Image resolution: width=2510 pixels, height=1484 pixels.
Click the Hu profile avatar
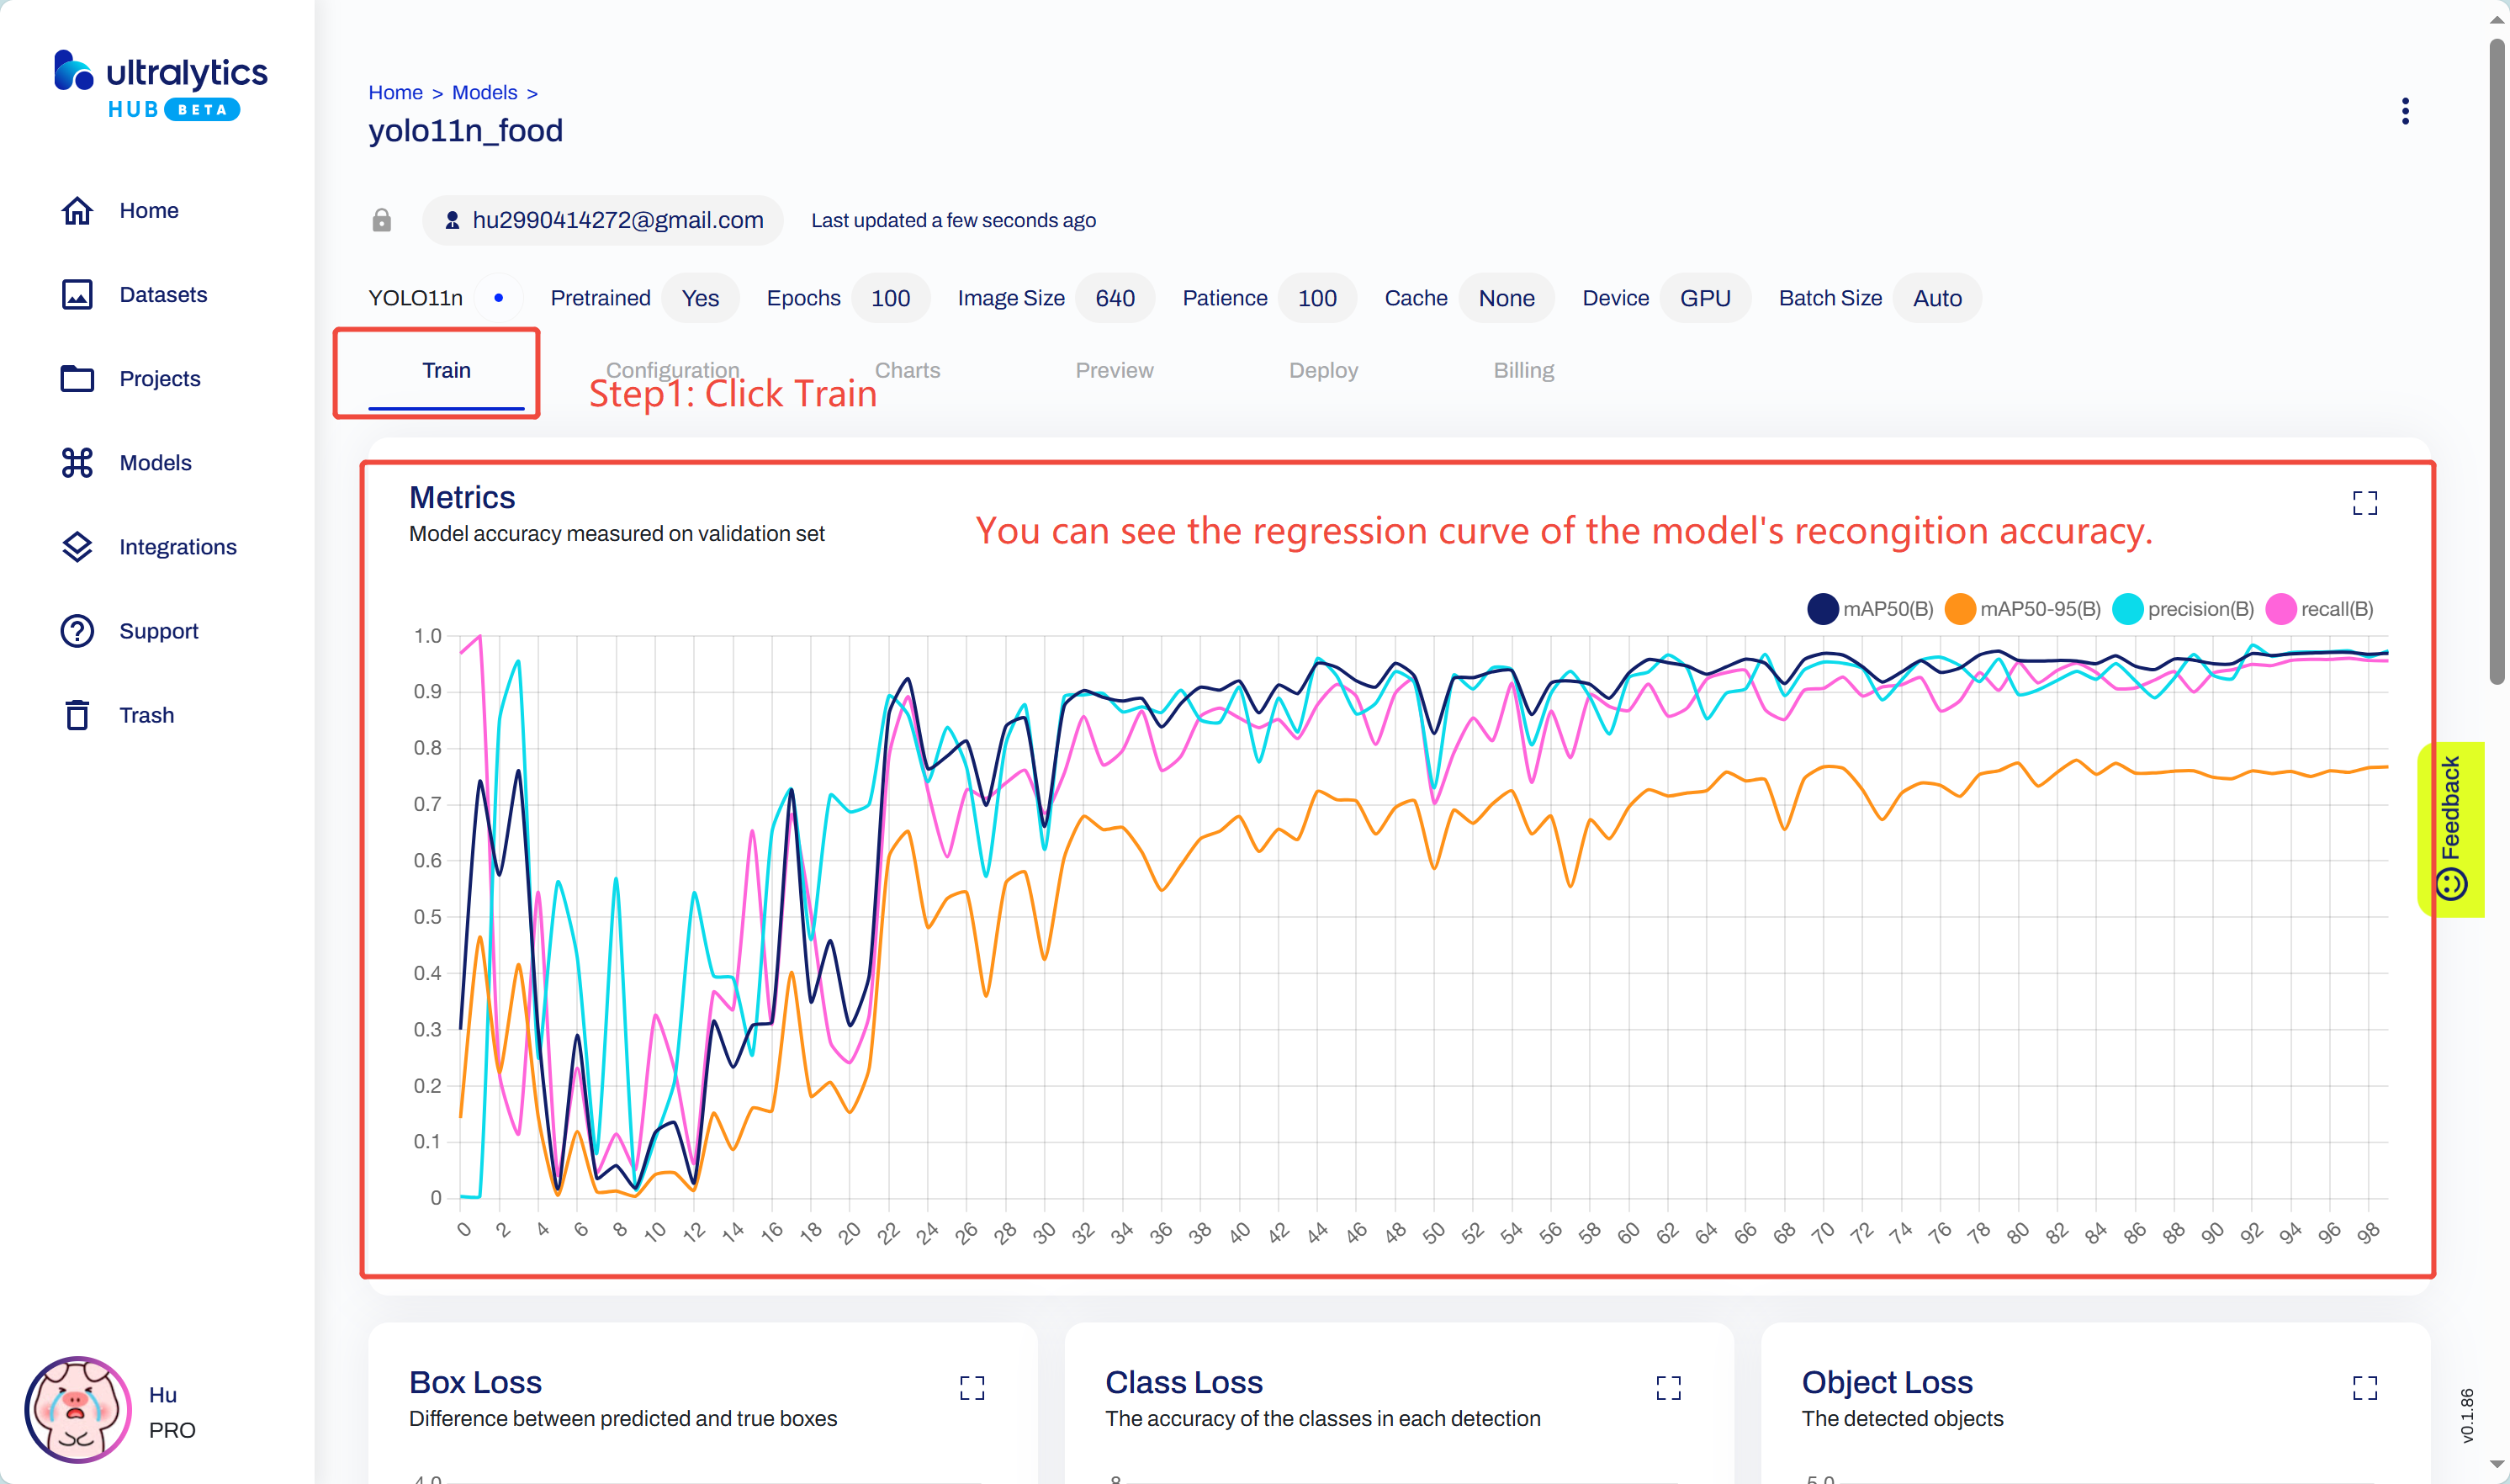pos(77,1410)
